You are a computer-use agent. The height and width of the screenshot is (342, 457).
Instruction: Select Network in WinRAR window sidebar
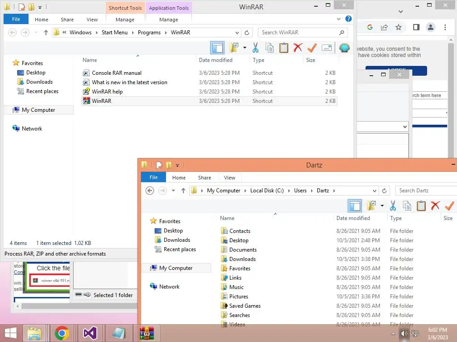32,129
